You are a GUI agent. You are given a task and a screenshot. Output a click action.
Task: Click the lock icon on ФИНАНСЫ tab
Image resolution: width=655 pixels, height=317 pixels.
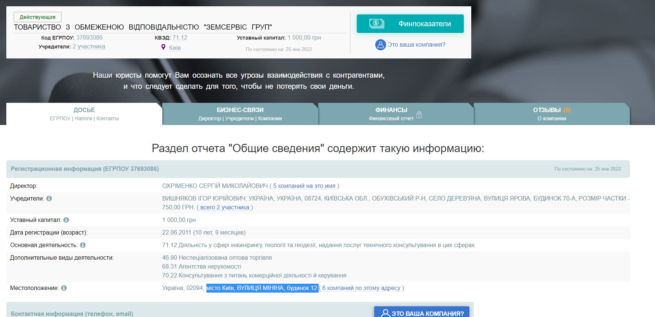419,115
